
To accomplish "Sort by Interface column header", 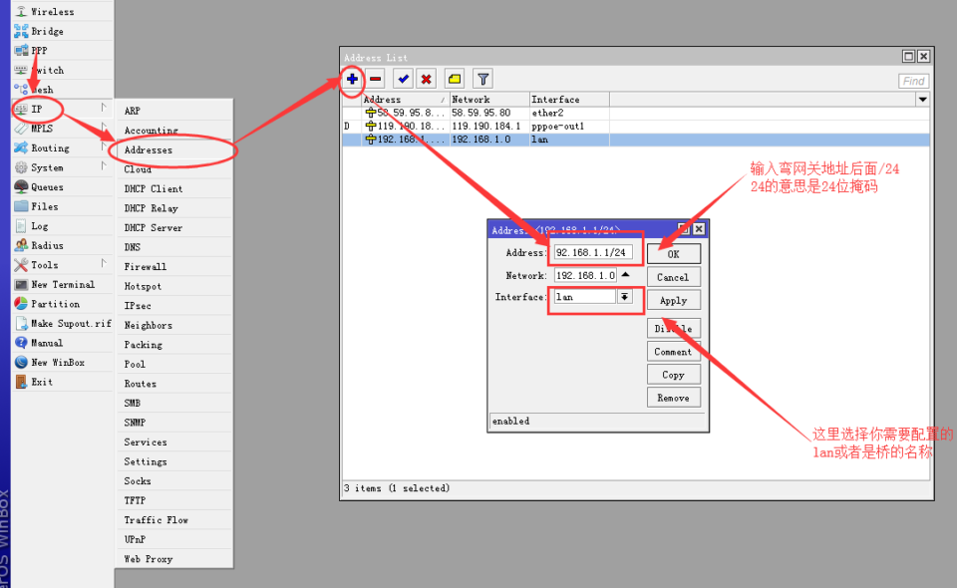I will (569, 100).
